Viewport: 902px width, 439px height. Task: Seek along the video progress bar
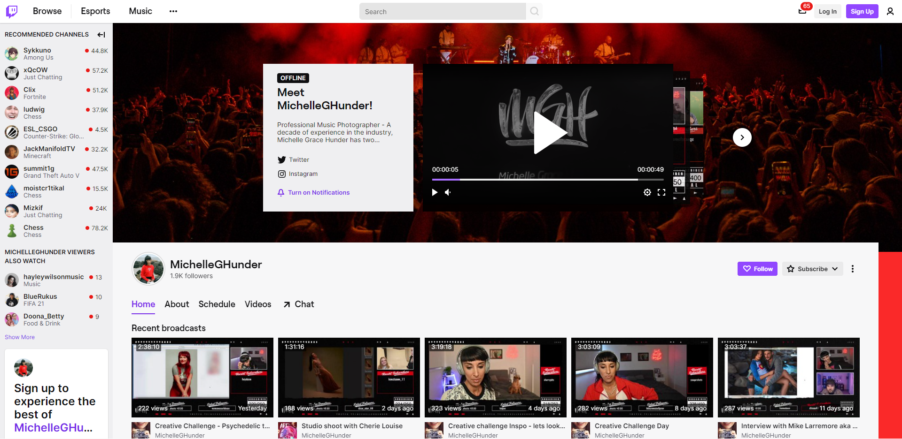click(x=548, y=180)
